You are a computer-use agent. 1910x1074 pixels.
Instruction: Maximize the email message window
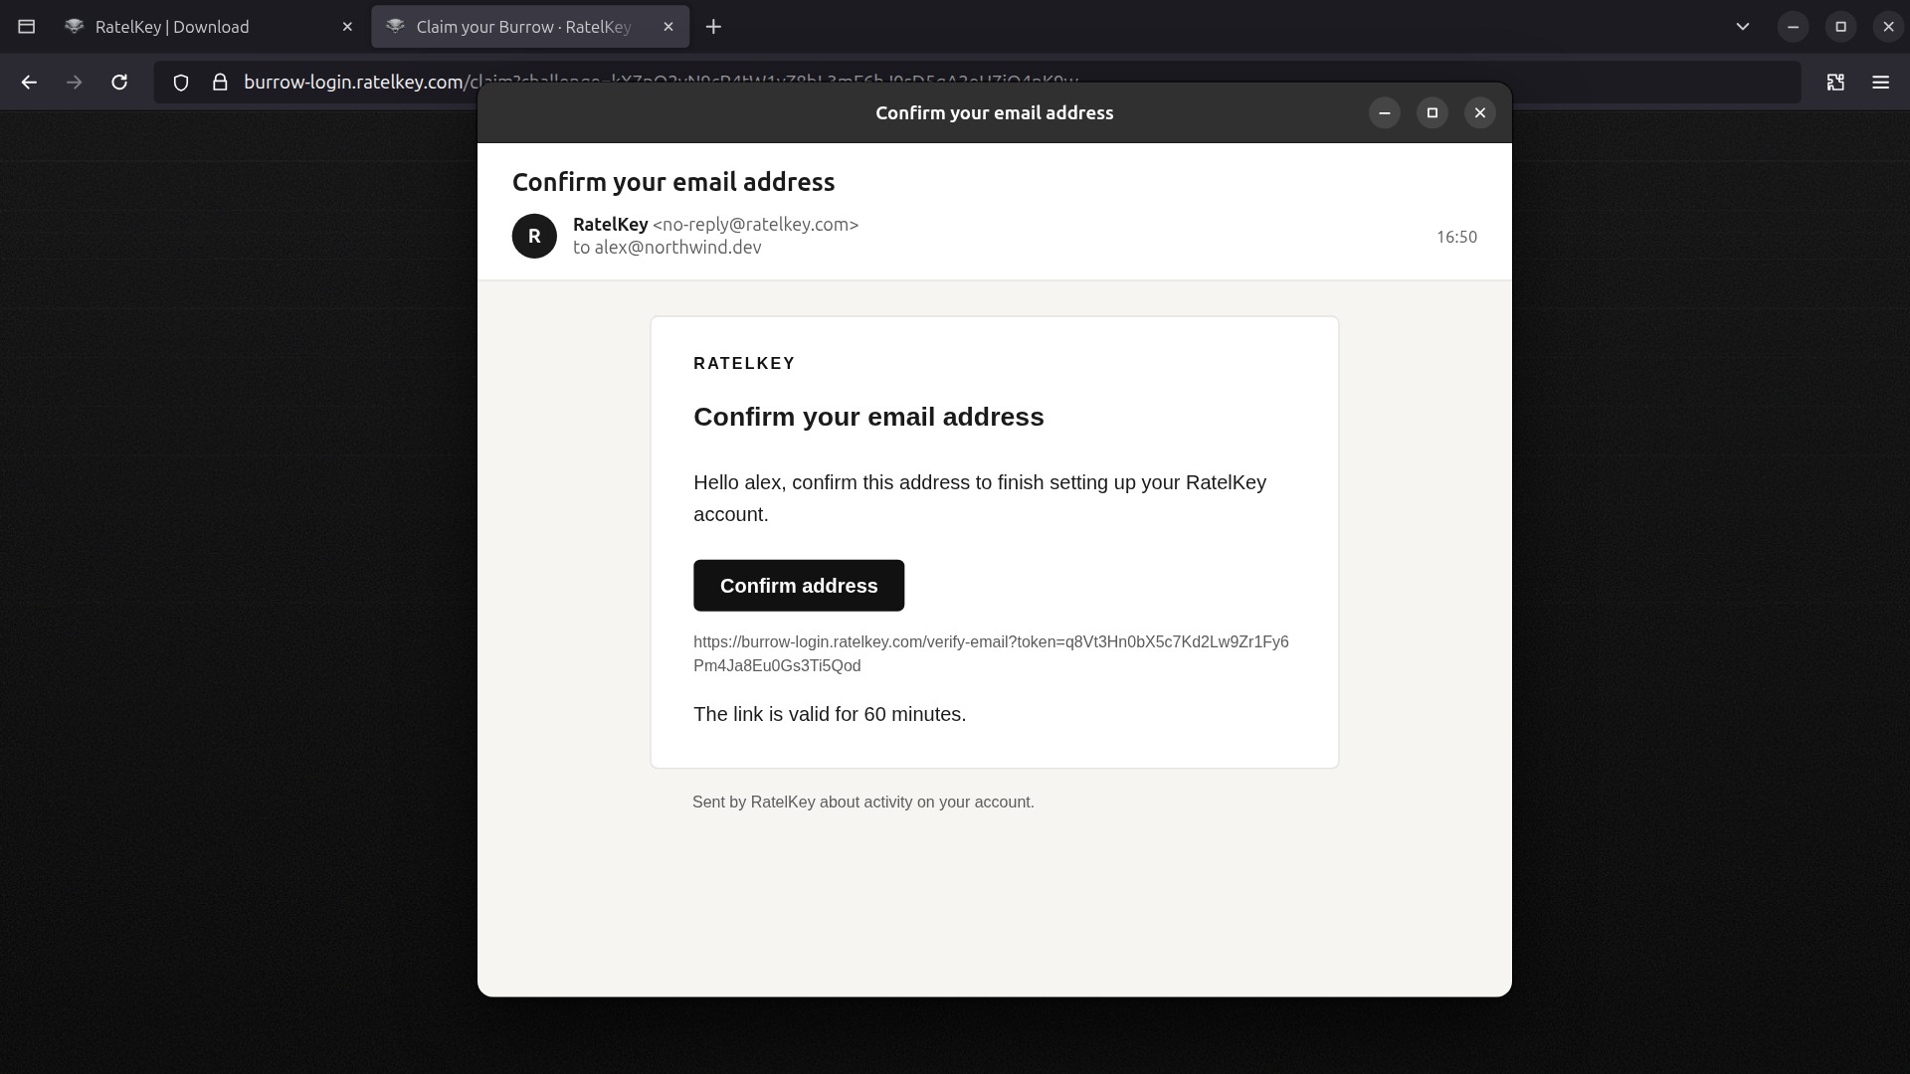tap(1432, 113)
